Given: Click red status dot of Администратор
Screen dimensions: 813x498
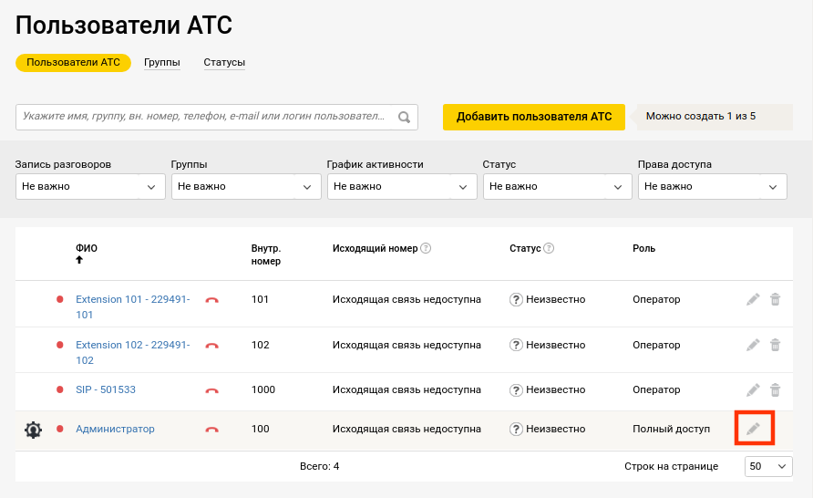Looking at the screenshot, I should click(59, 429).
